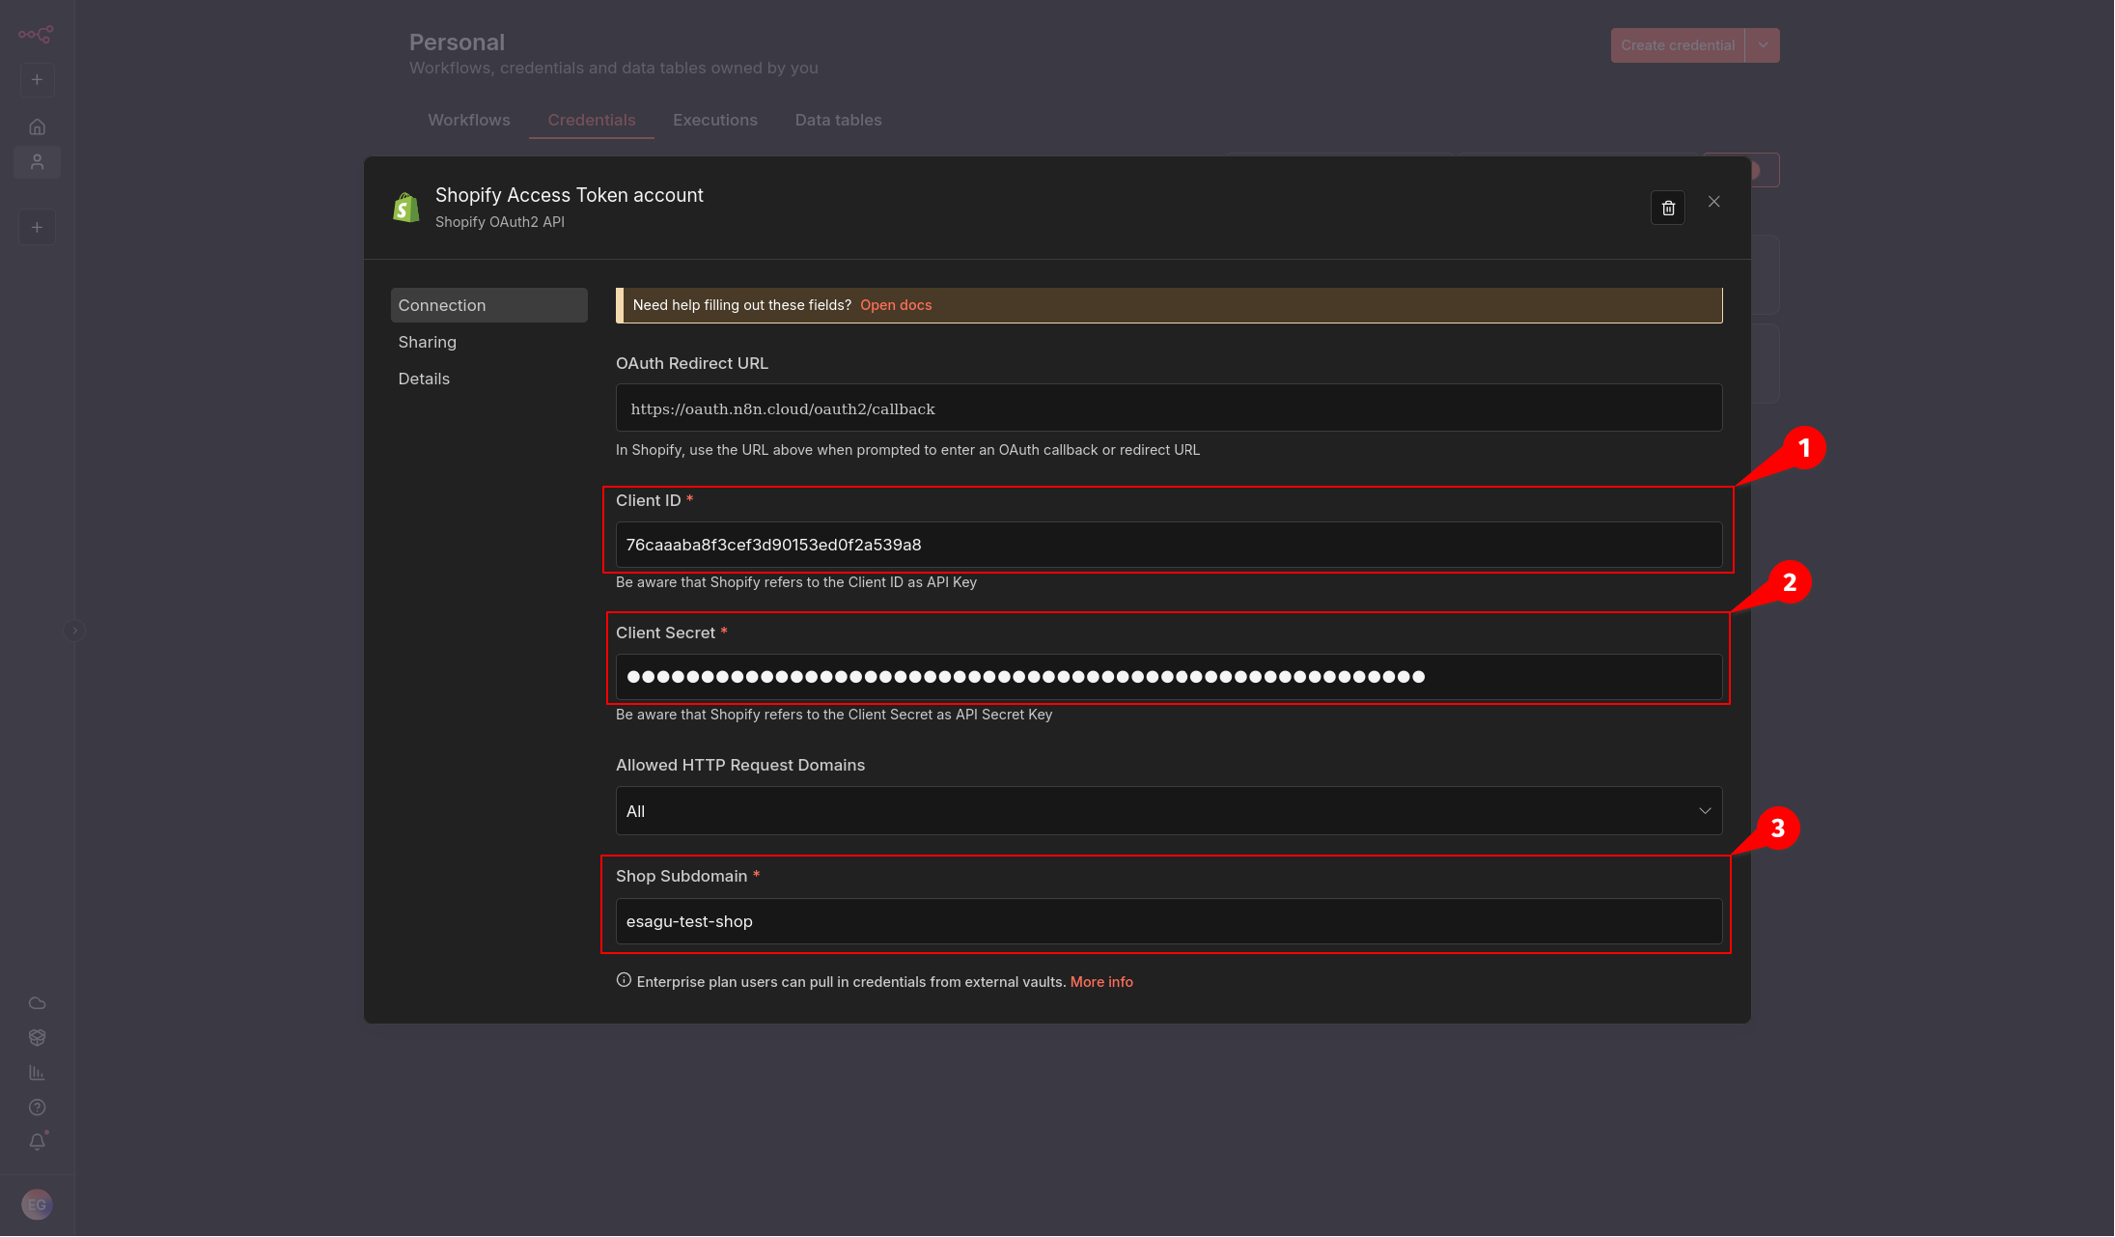Screen dimensions: 2115x1237
Task: Select Sharing in credential sidebar
Action: (x=488, y=342)
